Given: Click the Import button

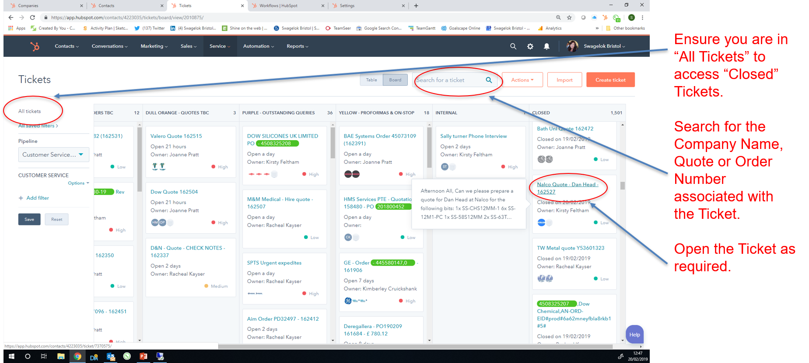Looking at the screenshot, I should tap(564, 80).
